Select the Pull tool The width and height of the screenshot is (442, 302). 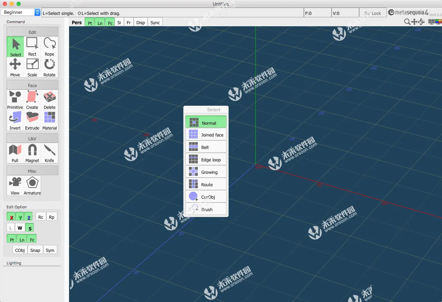[x=16, y=153]
